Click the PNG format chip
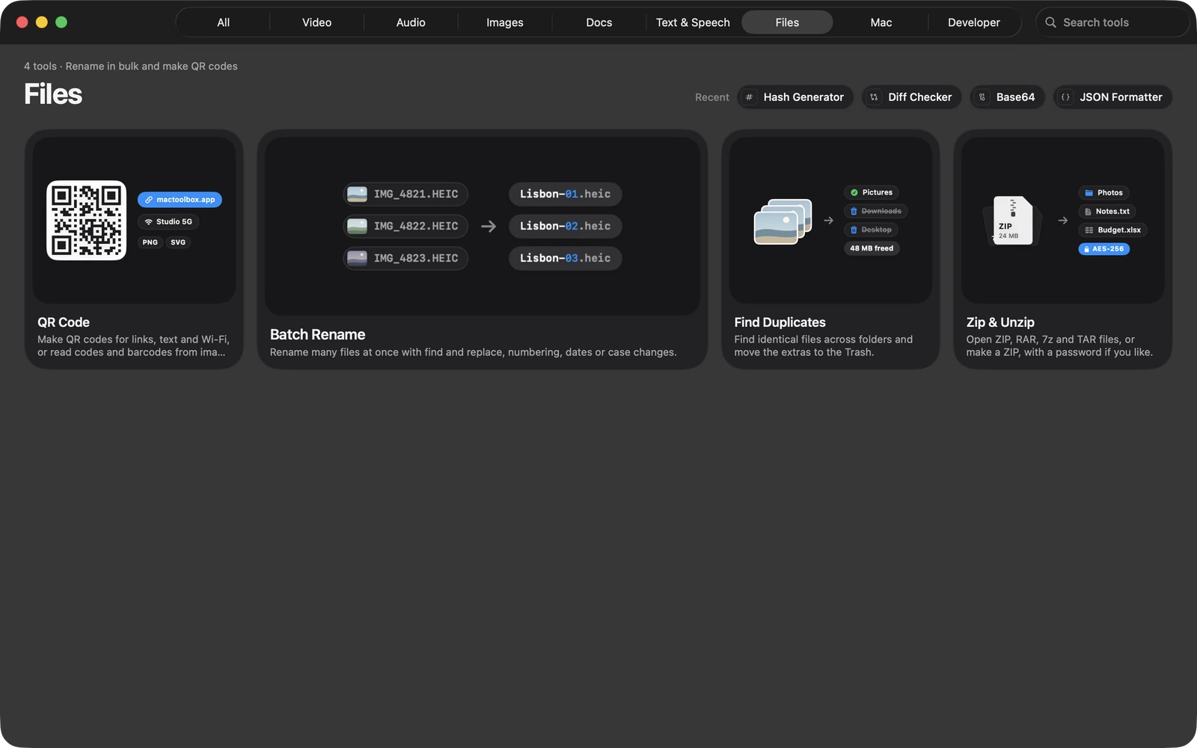 pyautogui.click(x=150, y=242)
